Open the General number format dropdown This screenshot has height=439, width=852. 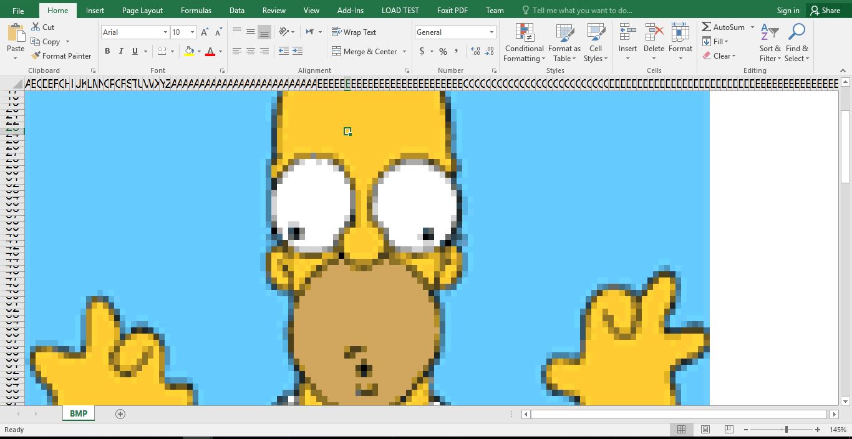[x=491, y=32]
